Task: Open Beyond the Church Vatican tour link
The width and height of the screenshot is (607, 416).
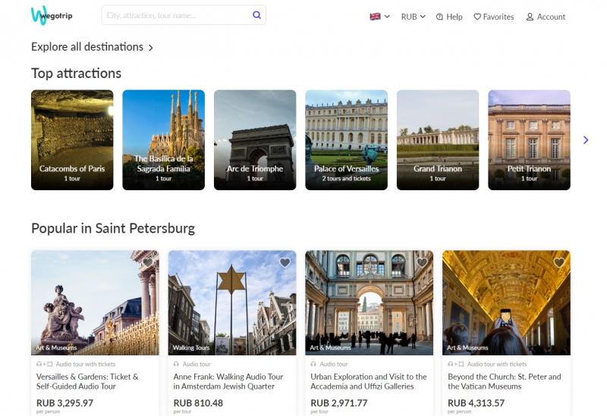Action: coord(505,381)
